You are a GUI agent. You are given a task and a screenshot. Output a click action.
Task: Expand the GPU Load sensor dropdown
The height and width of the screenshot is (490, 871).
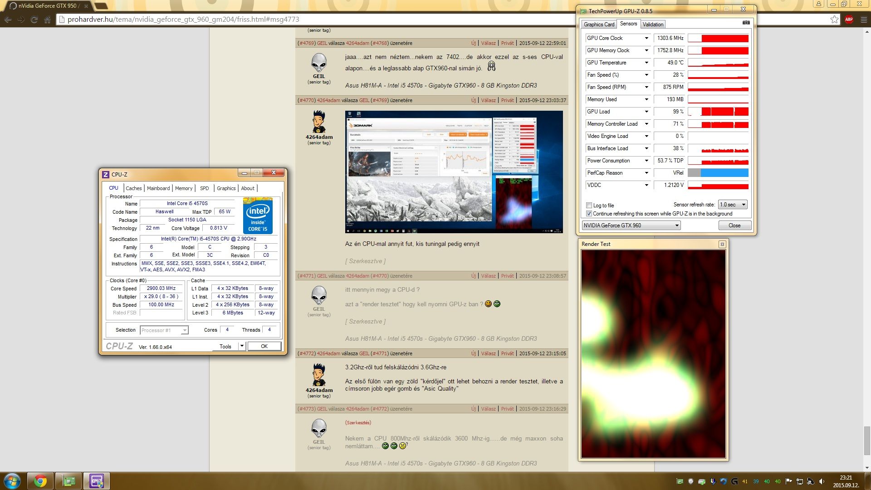[x=646, y=112]
